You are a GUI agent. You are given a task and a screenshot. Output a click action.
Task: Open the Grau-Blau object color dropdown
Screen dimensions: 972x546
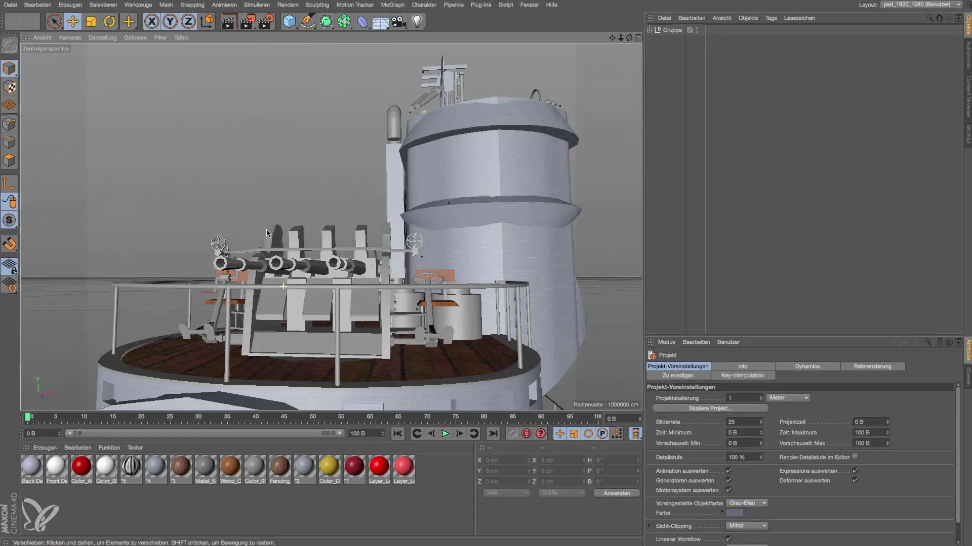click(x=747, y=503)
